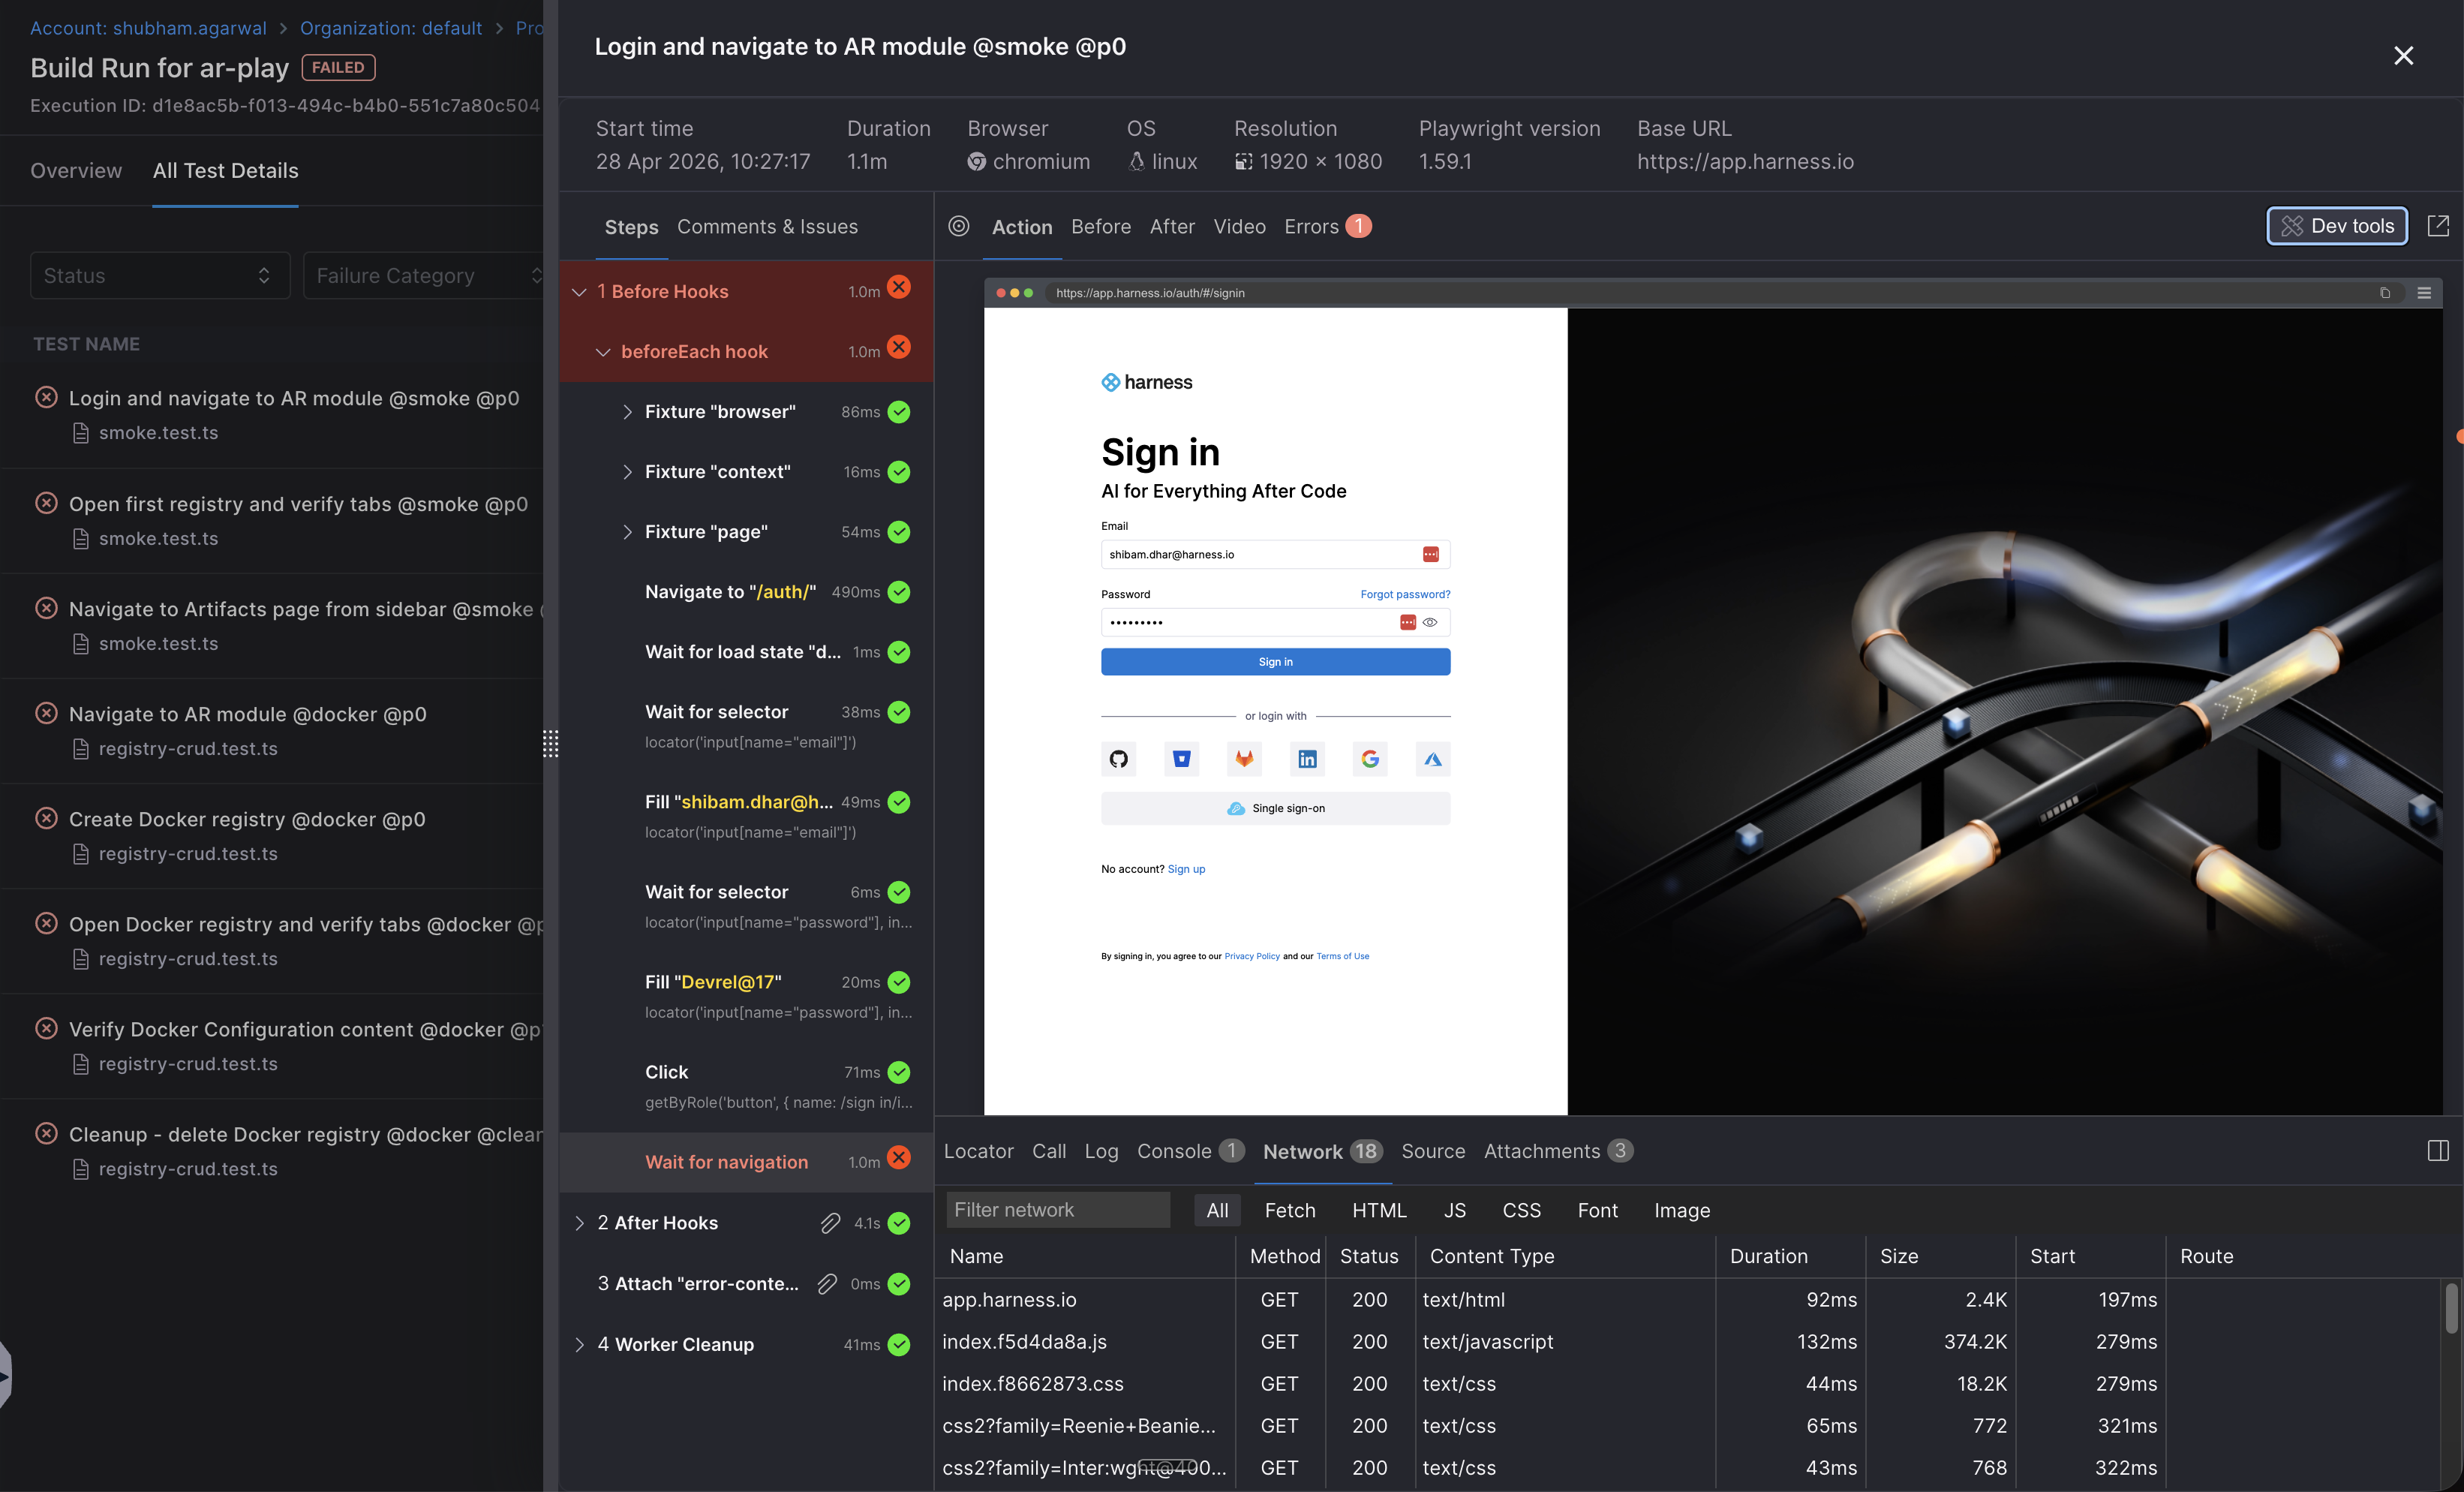Select the Navigate to "/auth/" step
Image resolution: width=2464 pixels, height=1492 pixels.
746,592
